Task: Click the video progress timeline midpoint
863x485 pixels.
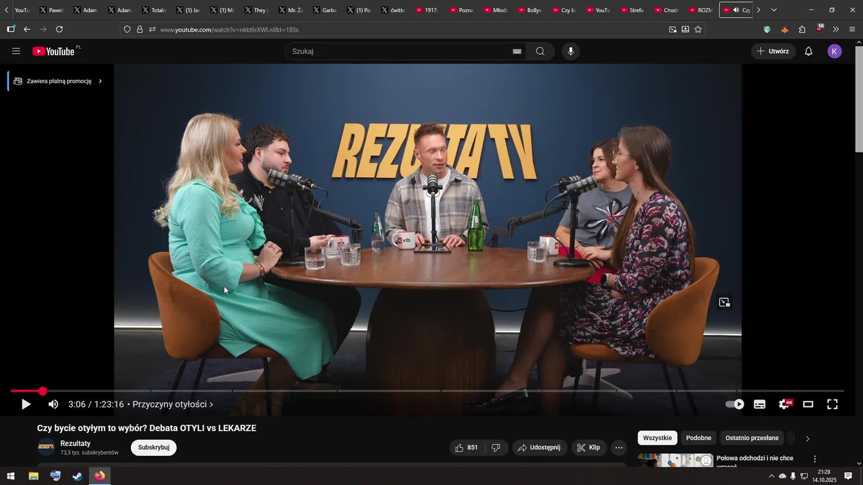Action: click(427, 391)
